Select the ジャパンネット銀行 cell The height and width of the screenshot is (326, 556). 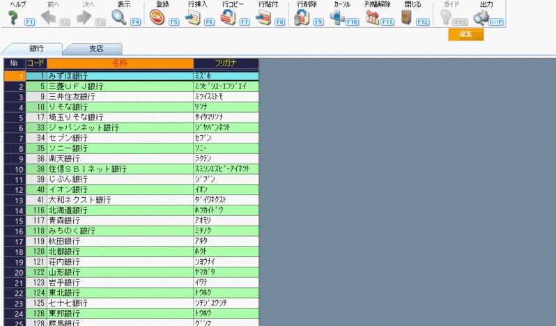(121, 127)
